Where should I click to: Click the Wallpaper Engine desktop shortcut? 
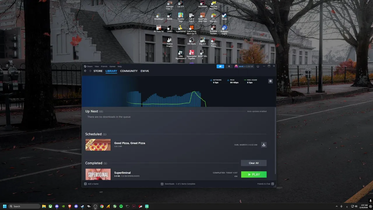coord(224,30)
